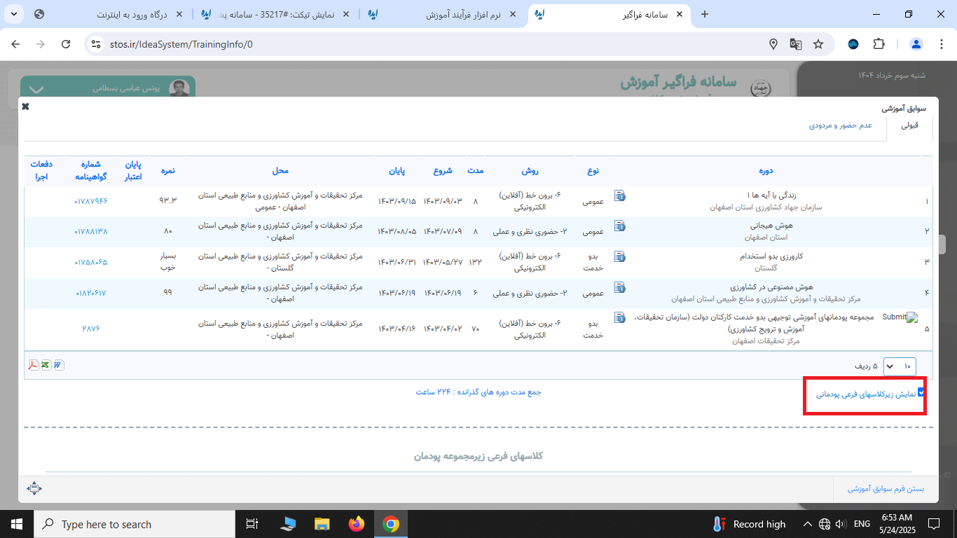Sort table by نمره column header
957x538 pixels.
pos(167,171)
